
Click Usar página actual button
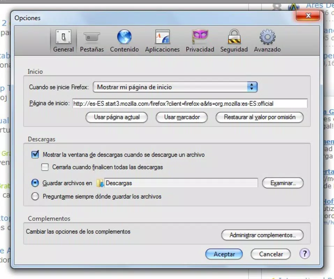tap(117, 117)
